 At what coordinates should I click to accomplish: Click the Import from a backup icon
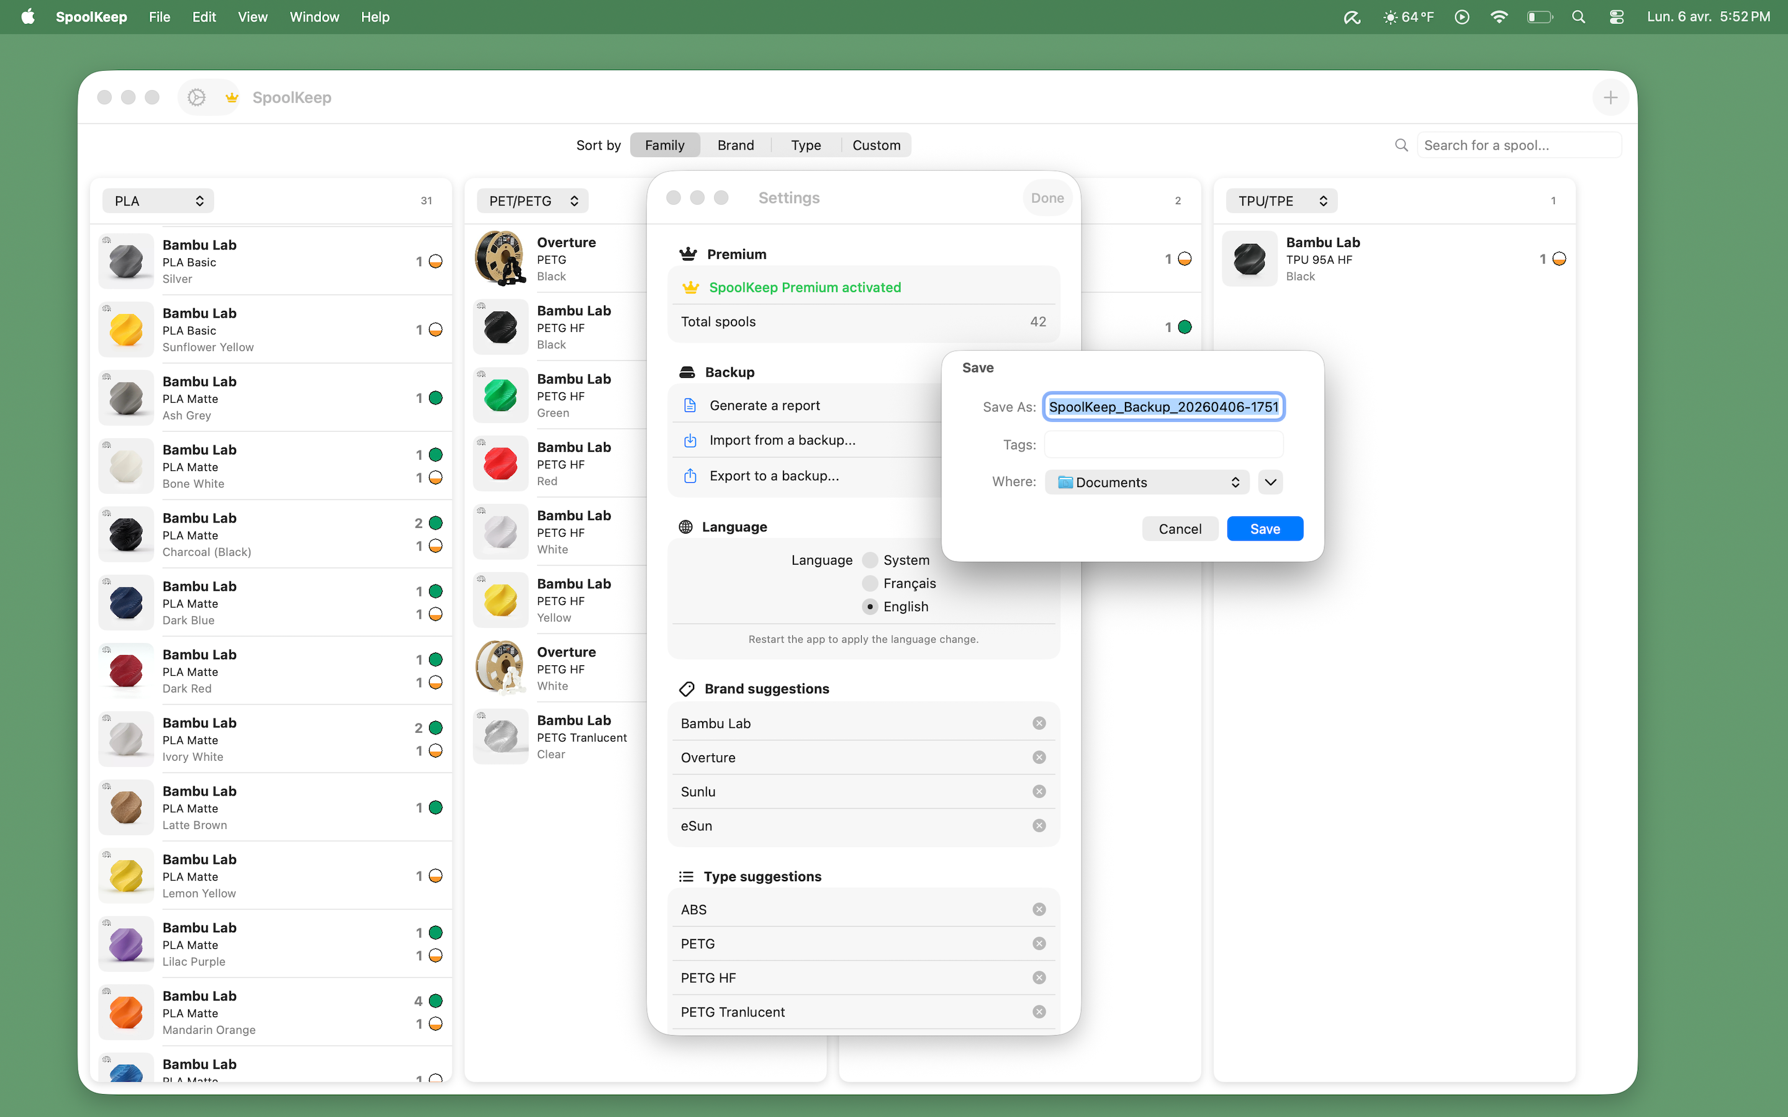(690, 441)
